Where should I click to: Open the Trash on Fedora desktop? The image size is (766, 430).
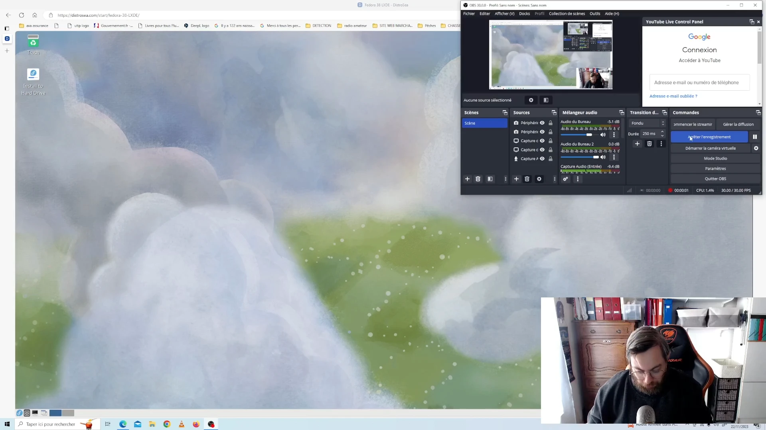coord(33,44)
